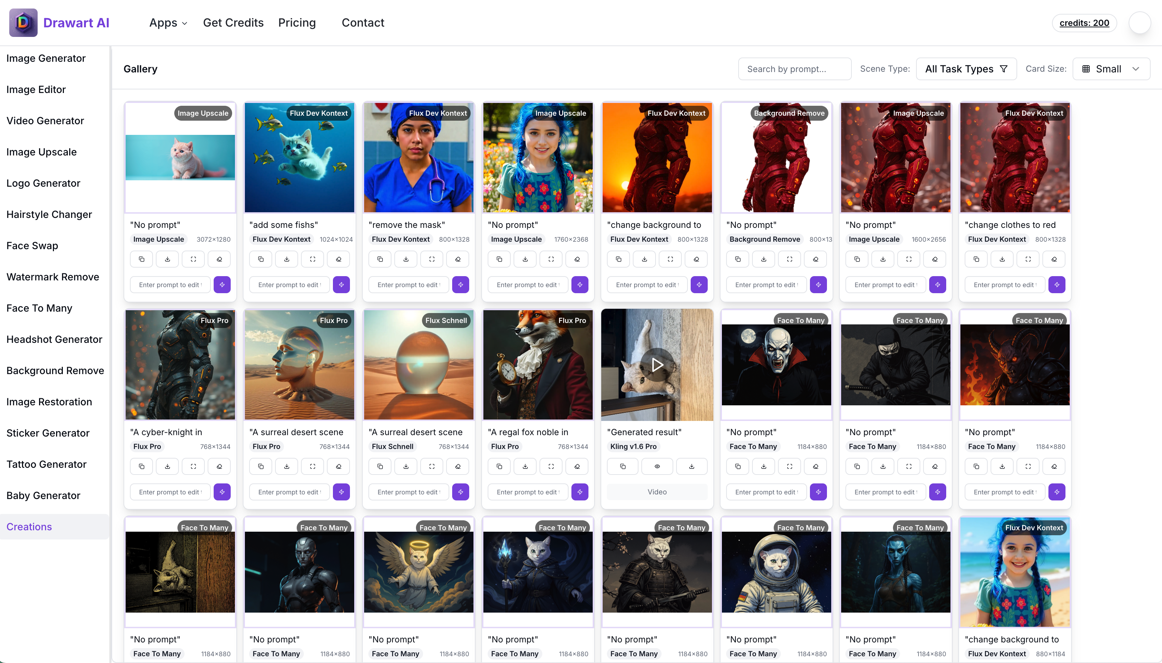The height and width of the screenshot is (663, 1162).
Task: Click the eraser icon on the "change clothes to red" card
Action: [x=1054, y=259]
